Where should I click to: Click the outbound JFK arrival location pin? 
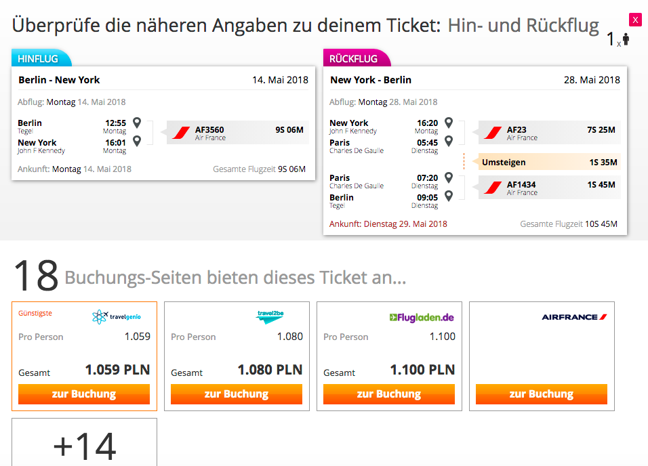[x=137, y=142]
